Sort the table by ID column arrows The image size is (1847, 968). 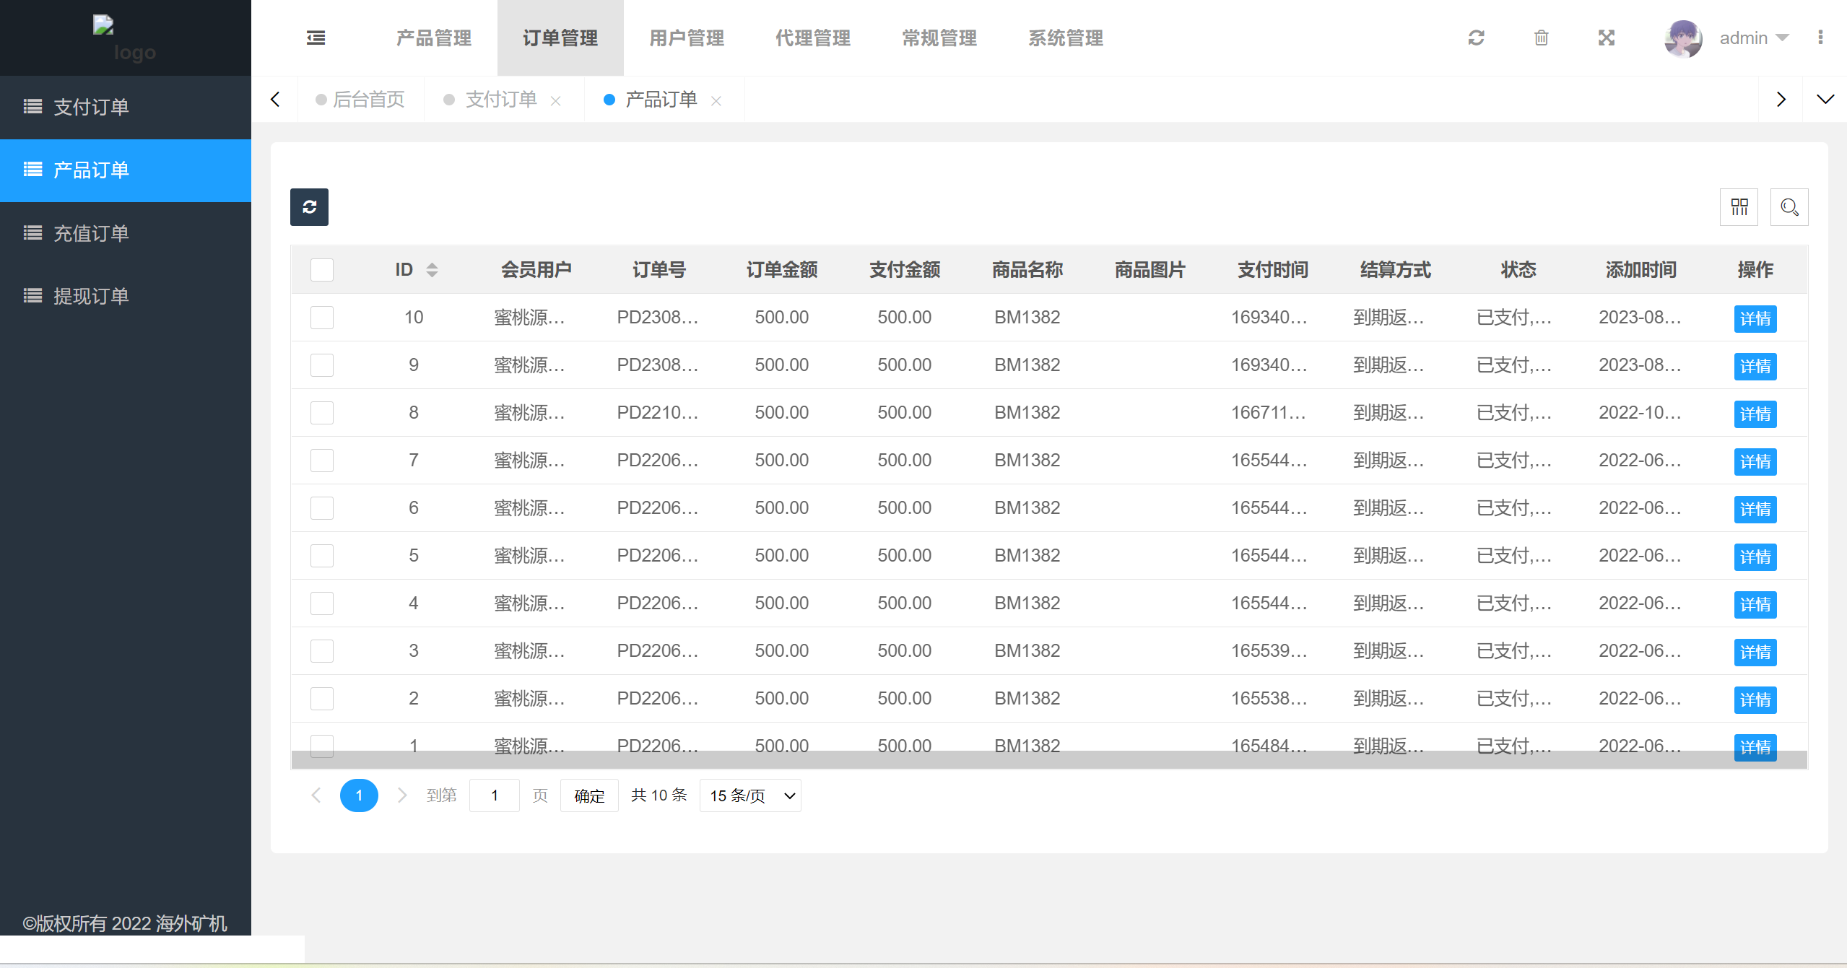tap(432, 270)
